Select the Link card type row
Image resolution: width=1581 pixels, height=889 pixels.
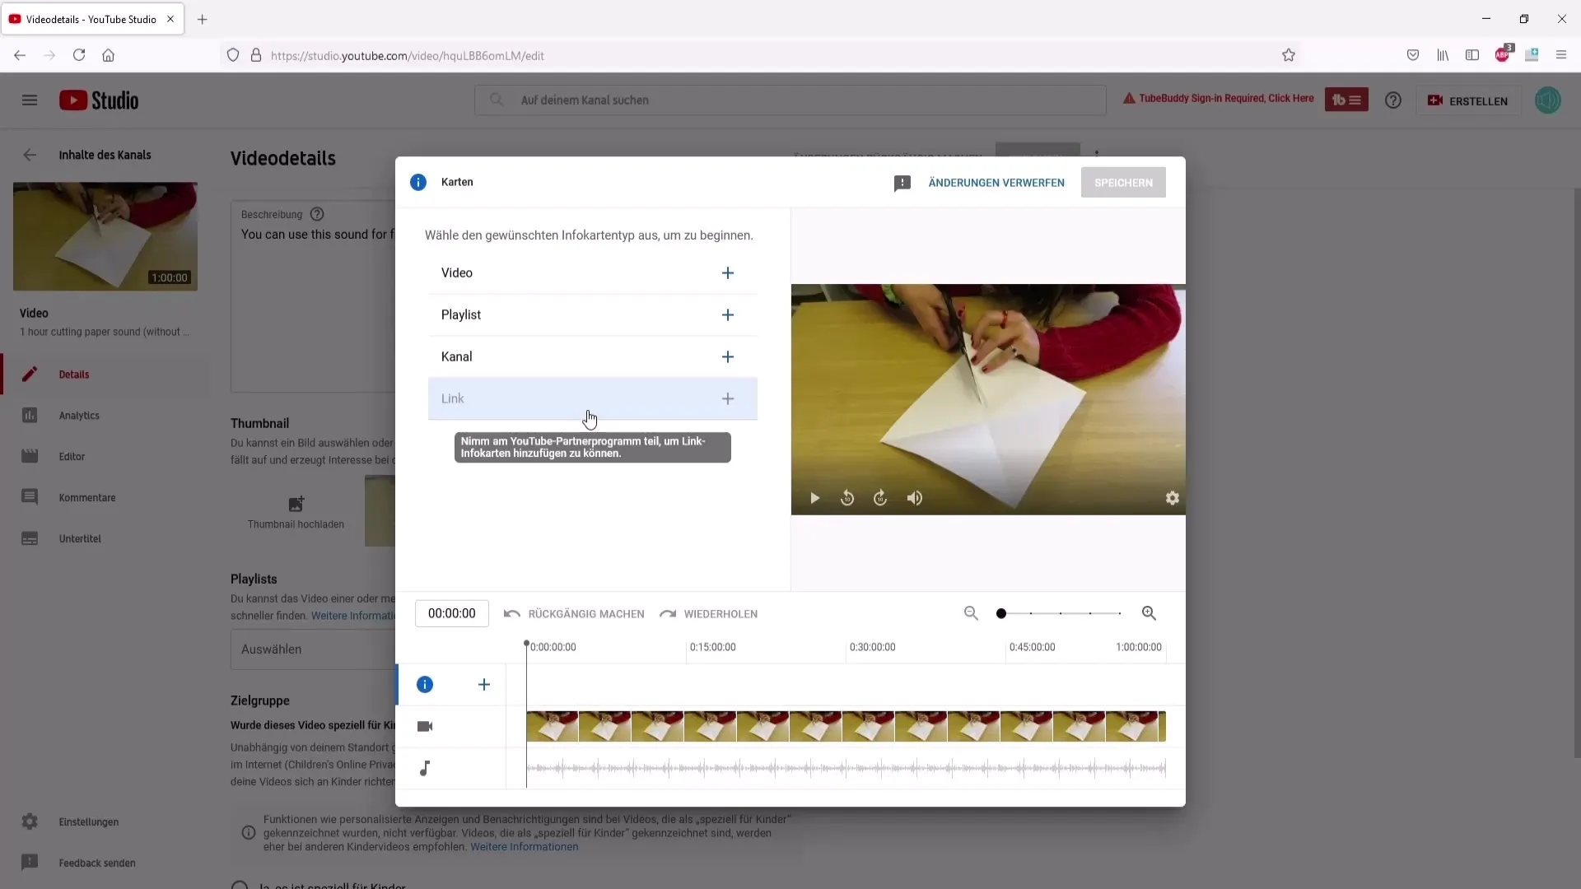pyautogui.click(x=592, y=399)
